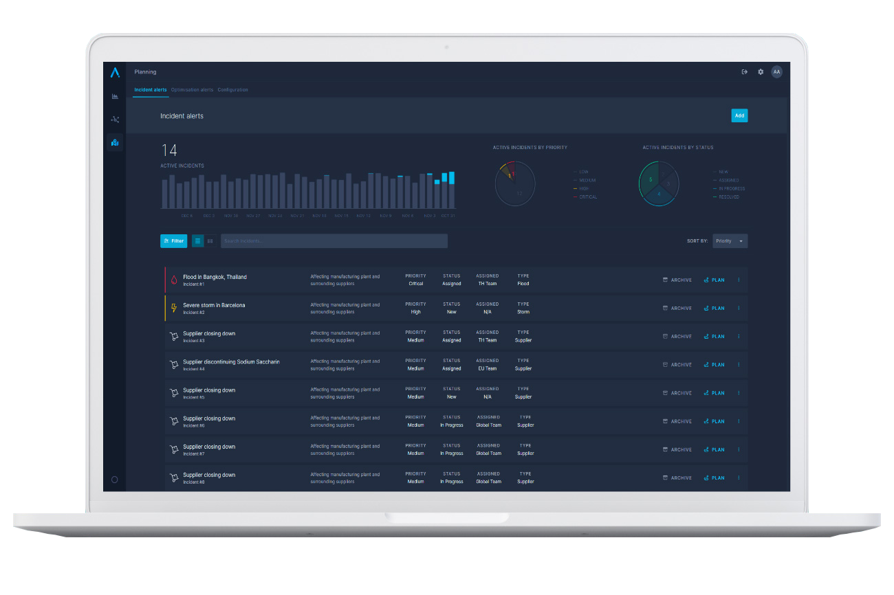
Task: Click the logout icon in top bar
Action: (x=744, y=72)
